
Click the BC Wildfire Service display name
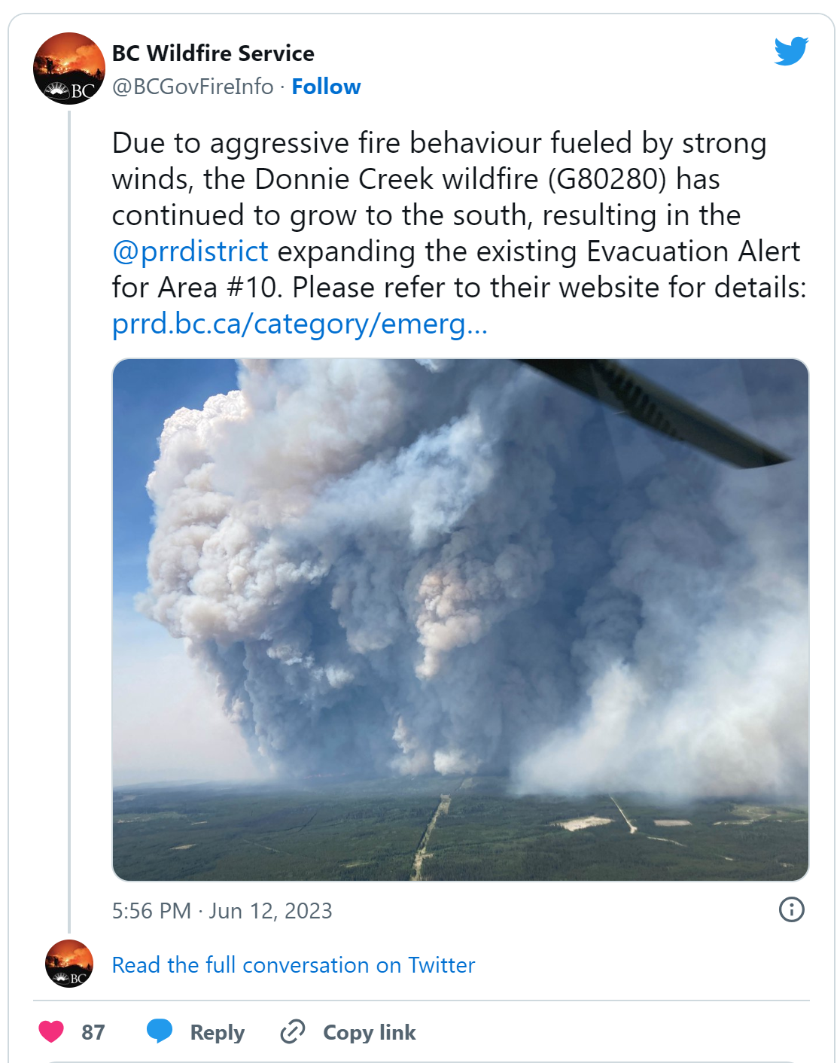(x=213, y=53)
